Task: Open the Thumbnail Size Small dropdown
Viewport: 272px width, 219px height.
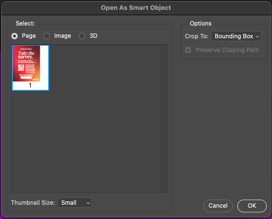Action: click(75, 203)
